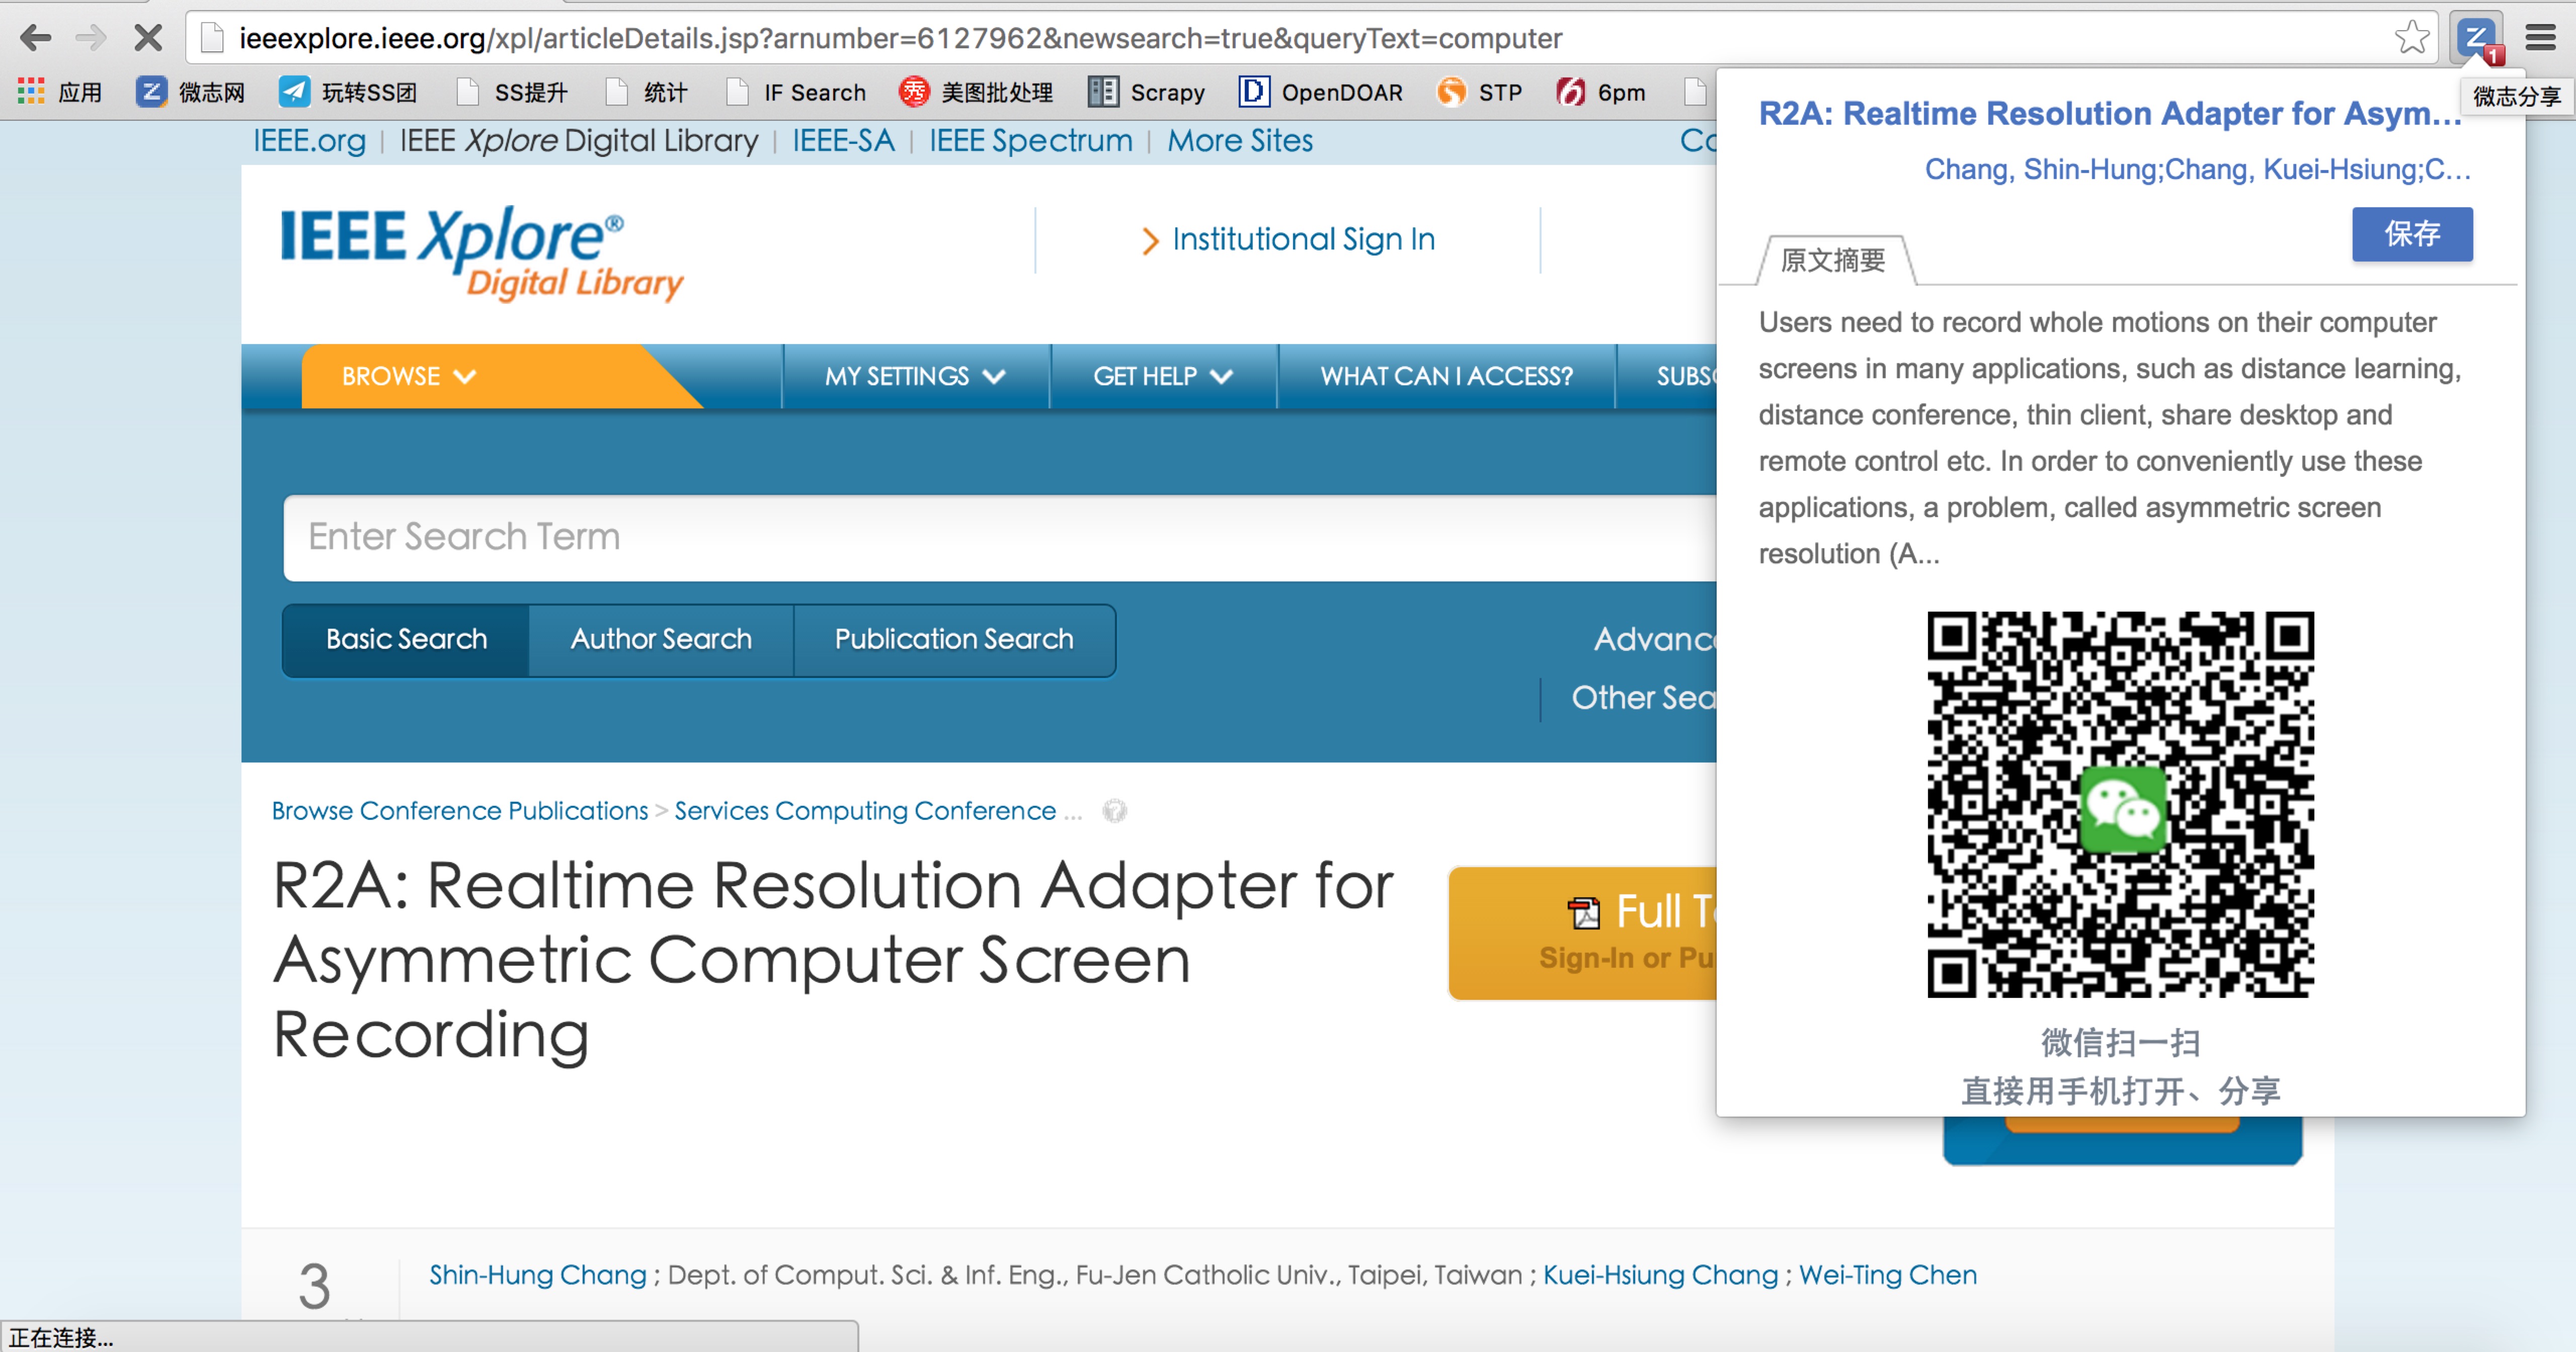Click the blue 保存 save button
2576x1352 pixels.
point(2411,234)
